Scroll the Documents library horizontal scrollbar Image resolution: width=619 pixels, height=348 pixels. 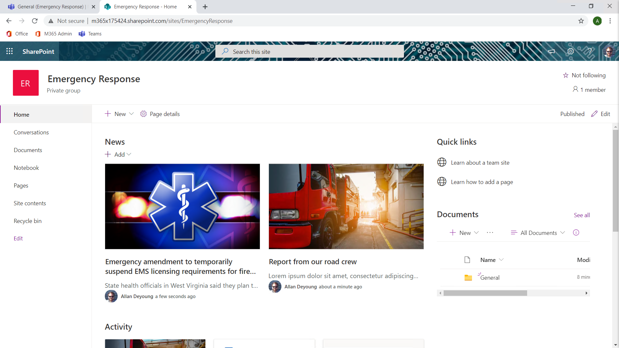(x=485, y=293)
